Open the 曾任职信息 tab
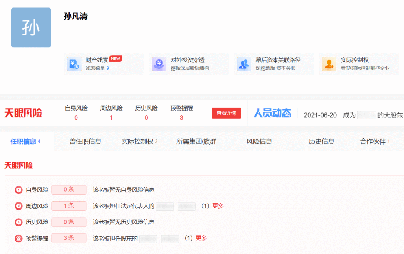404x254 pixels. 85,141
